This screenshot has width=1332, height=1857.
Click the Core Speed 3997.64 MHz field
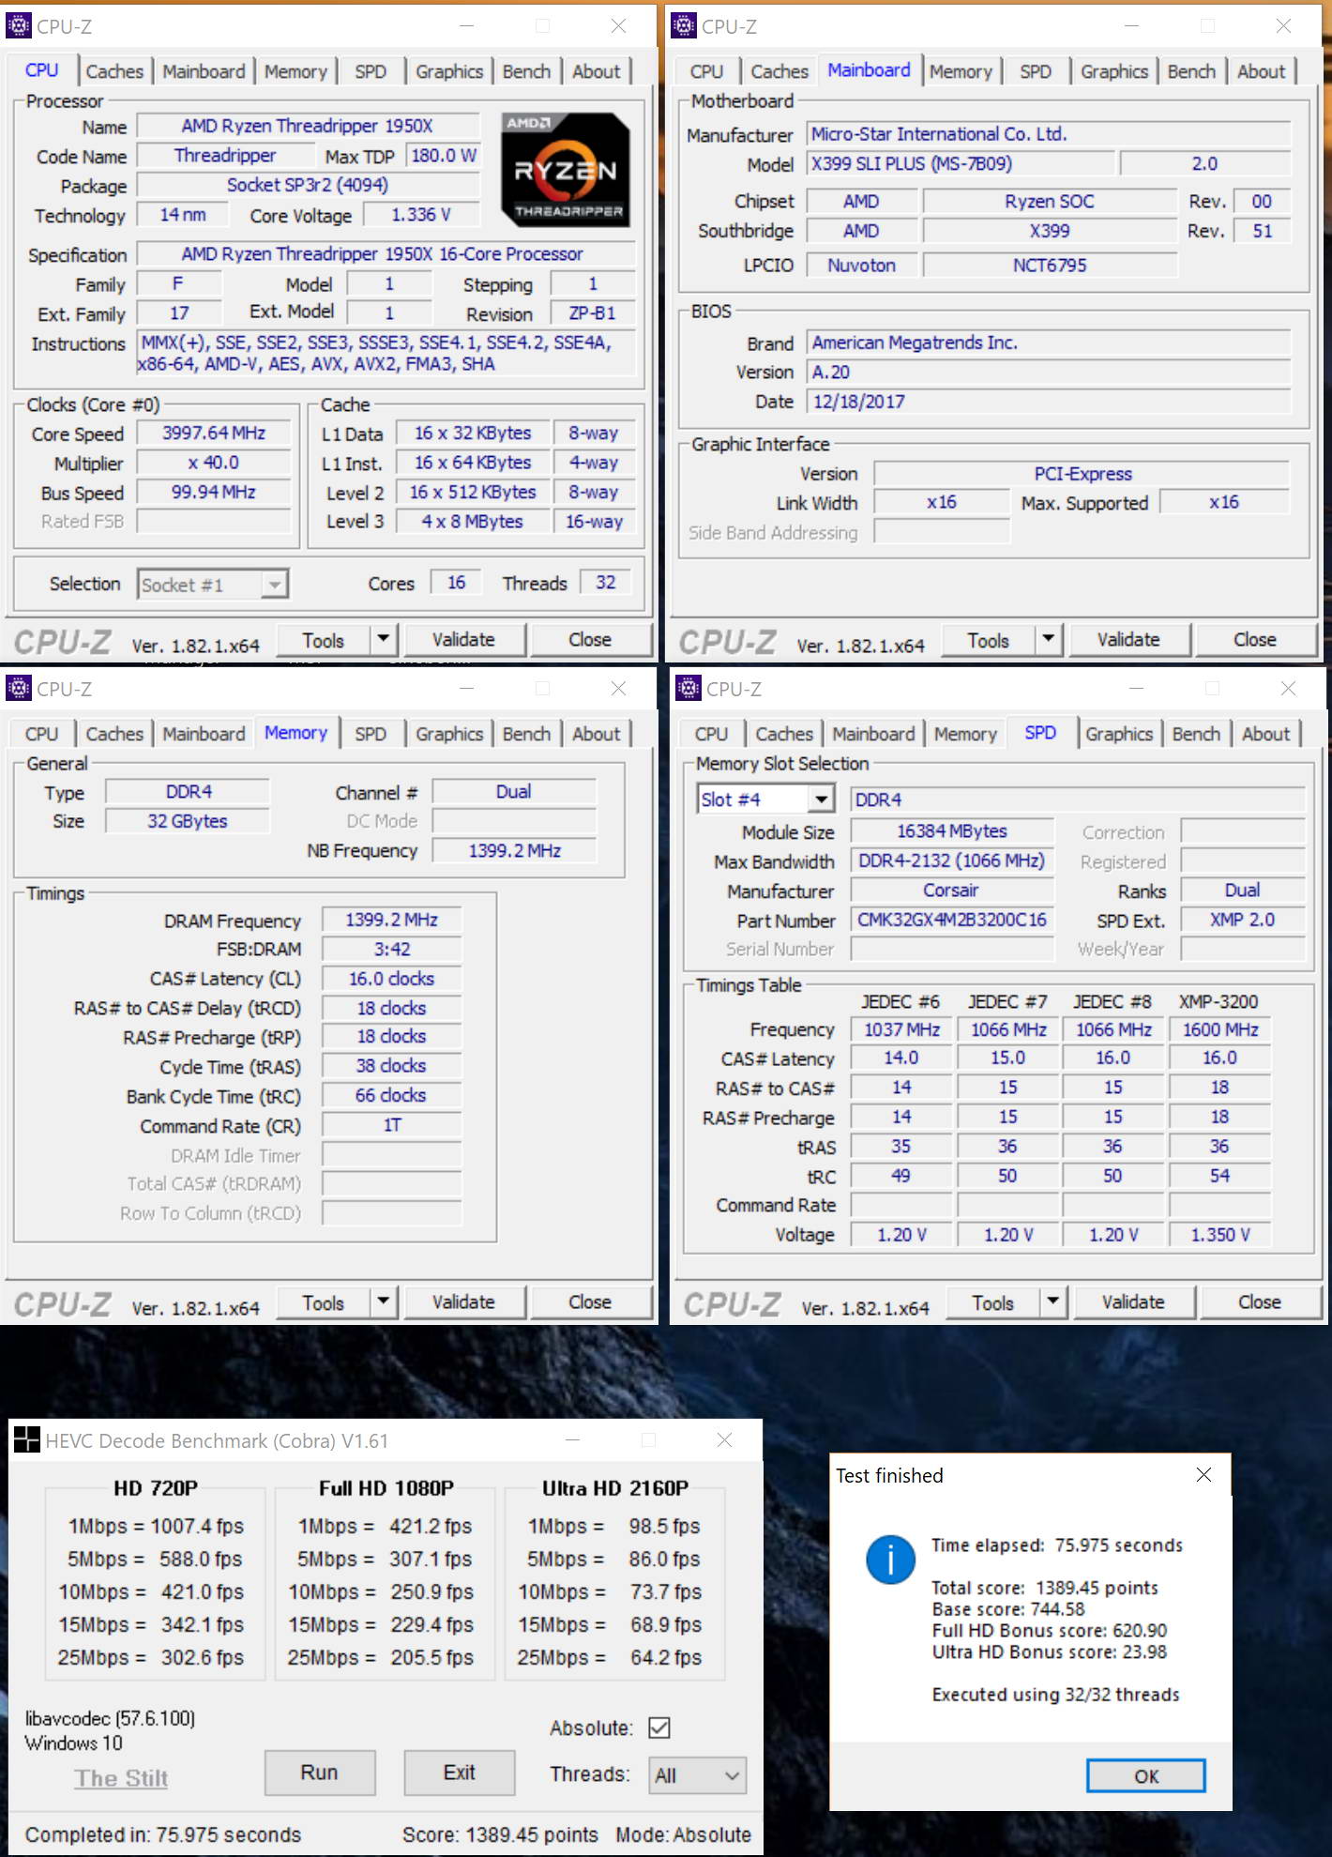pyautogui.click(x=214, y=434)
